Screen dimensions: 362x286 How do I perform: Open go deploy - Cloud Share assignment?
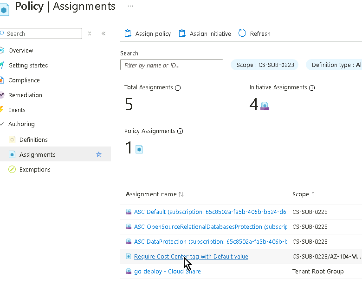[168, 271]
